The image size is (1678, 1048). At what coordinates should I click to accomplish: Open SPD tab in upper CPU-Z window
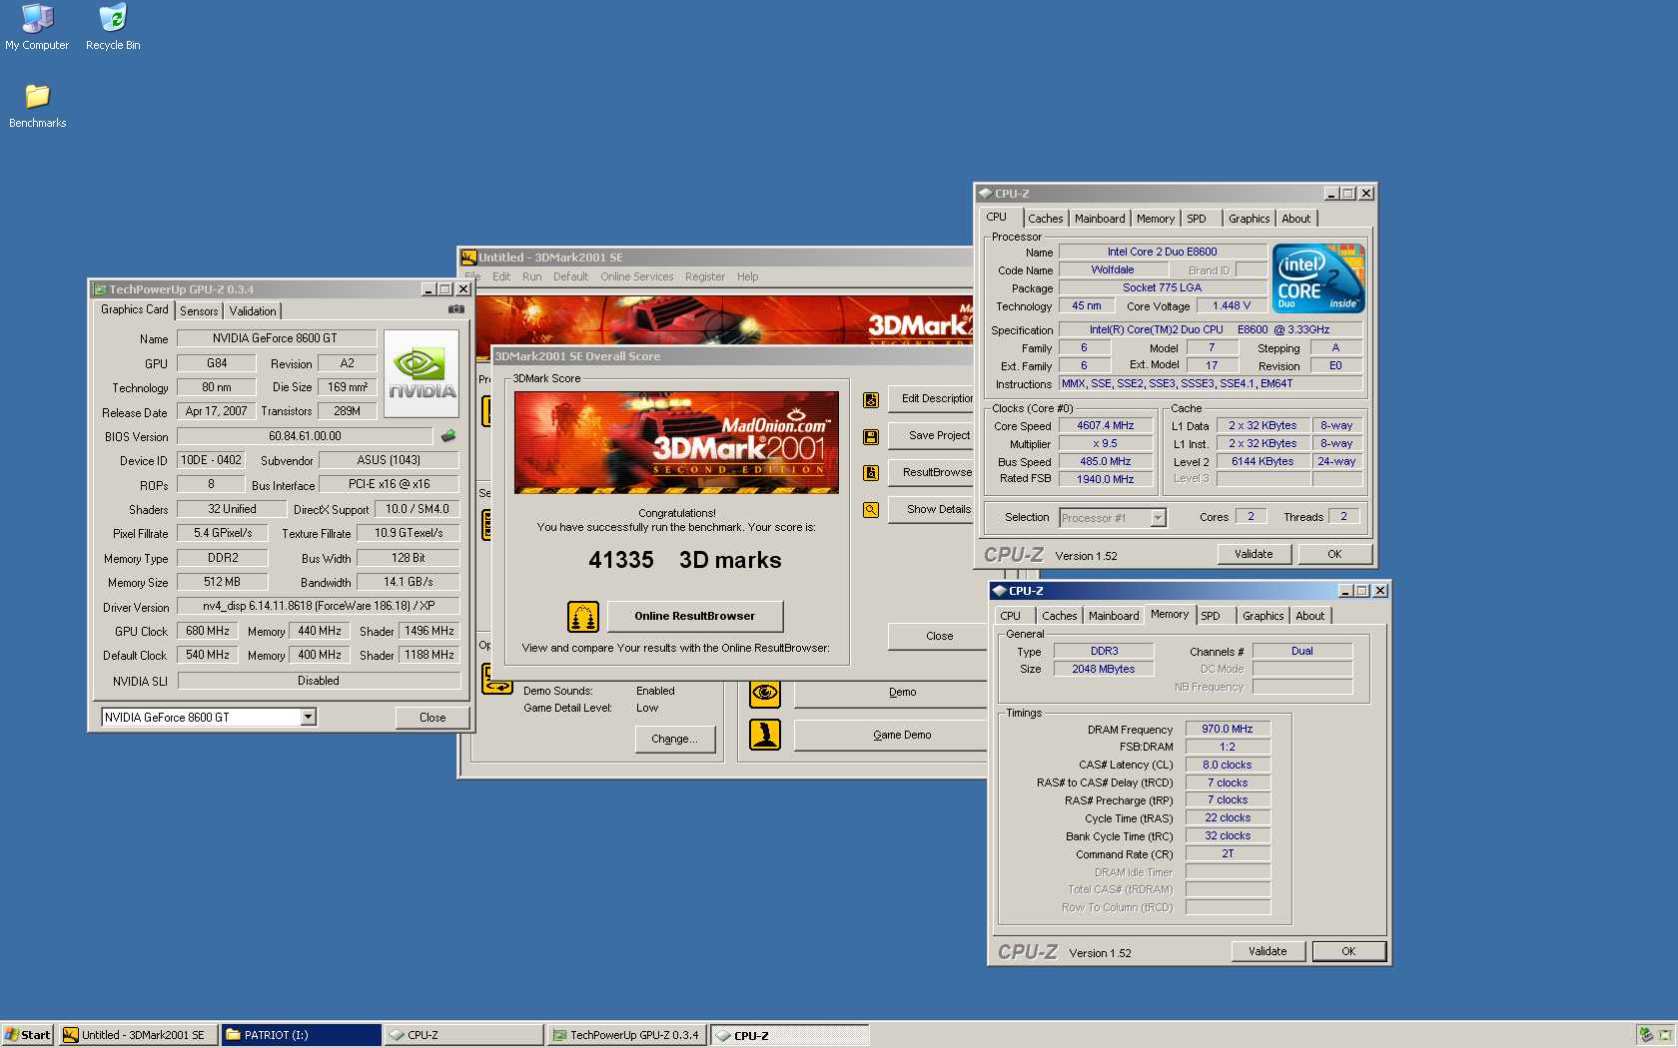point(1197,219)
